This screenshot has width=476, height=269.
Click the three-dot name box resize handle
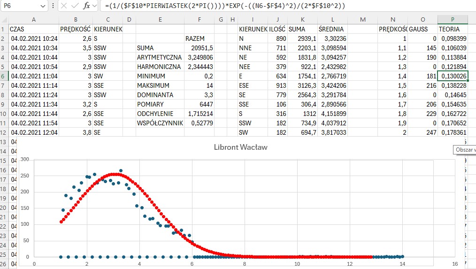[53, 6]
